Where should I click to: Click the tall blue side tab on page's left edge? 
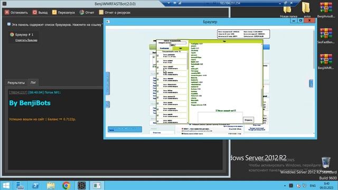coord(108,83)
